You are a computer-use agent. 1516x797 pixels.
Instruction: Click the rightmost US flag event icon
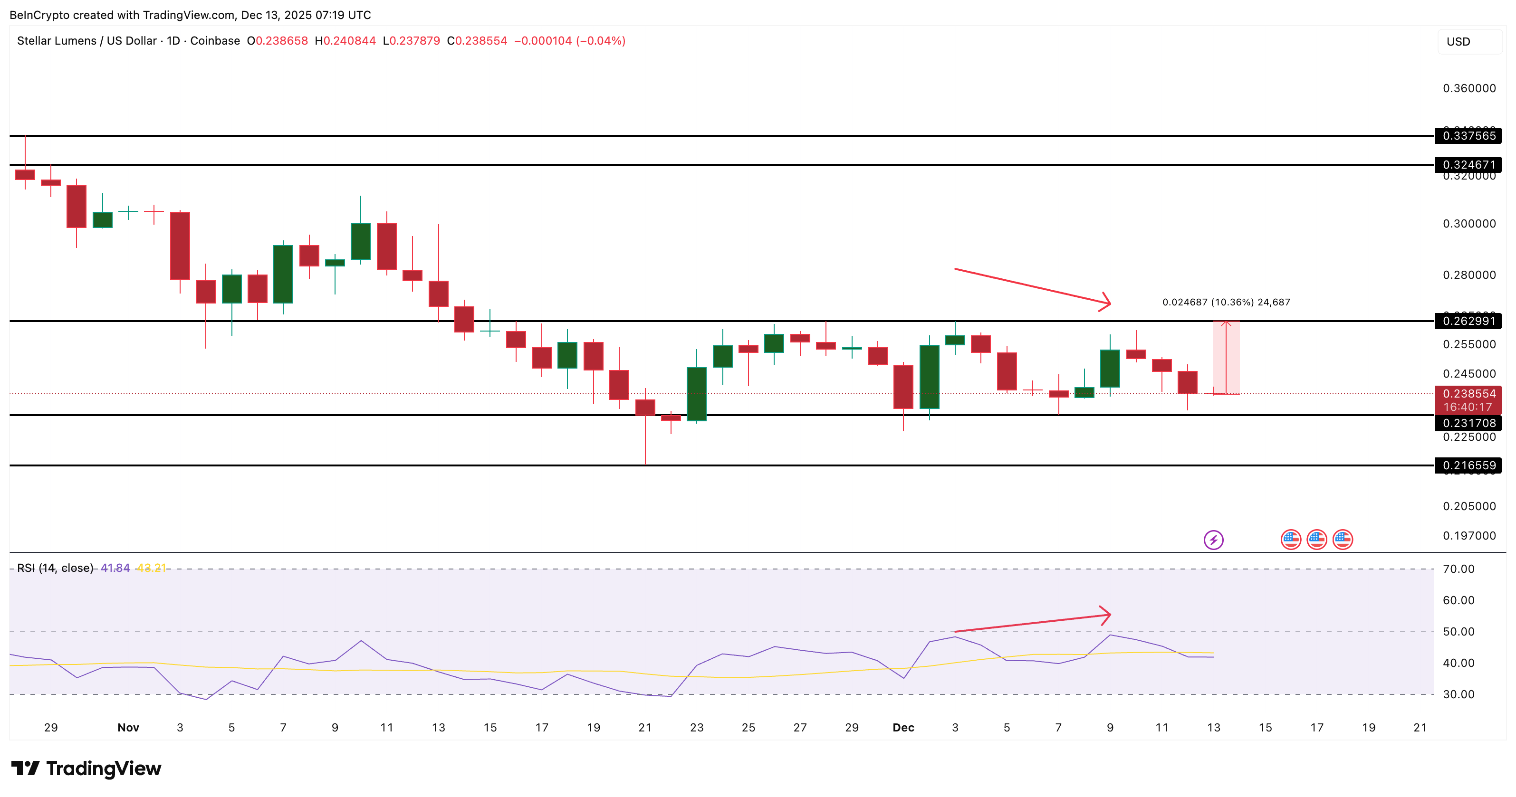pos(1343,539)
